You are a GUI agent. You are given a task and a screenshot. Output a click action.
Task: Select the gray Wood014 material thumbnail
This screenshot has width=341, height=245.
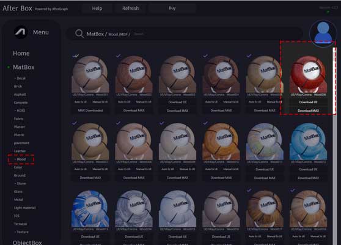pos(134,209)
